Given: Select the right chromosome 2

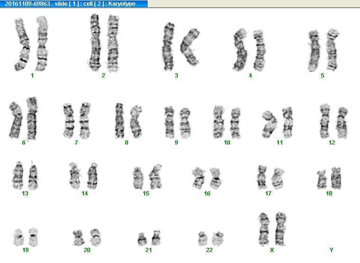Looking at the screenshot, I should pyautogui.click(x=113, y=43).
